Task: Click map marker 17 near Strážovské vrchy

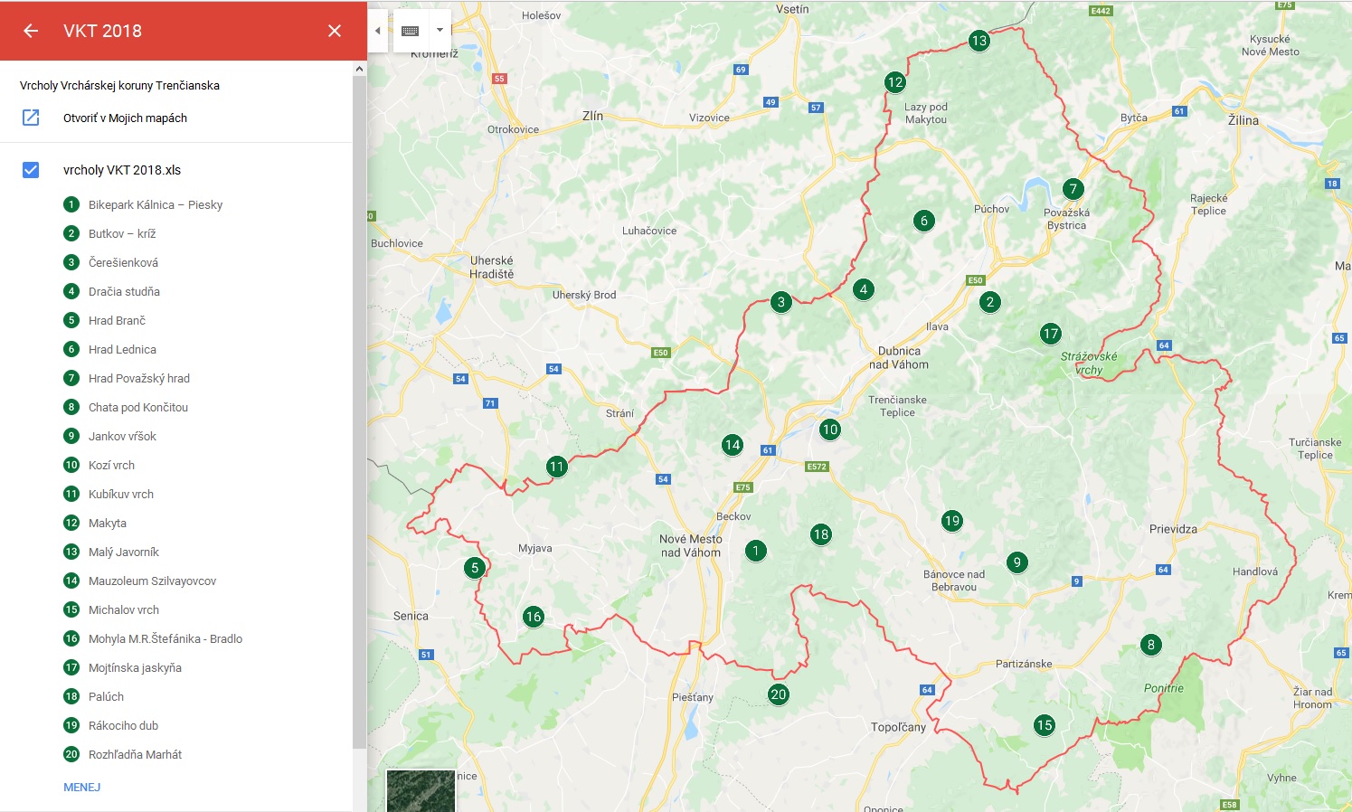Action: point(1050,334)
